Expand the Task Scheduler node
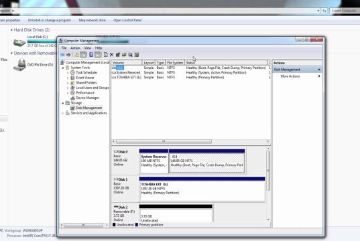360x241 pixels. coord(68,72)
